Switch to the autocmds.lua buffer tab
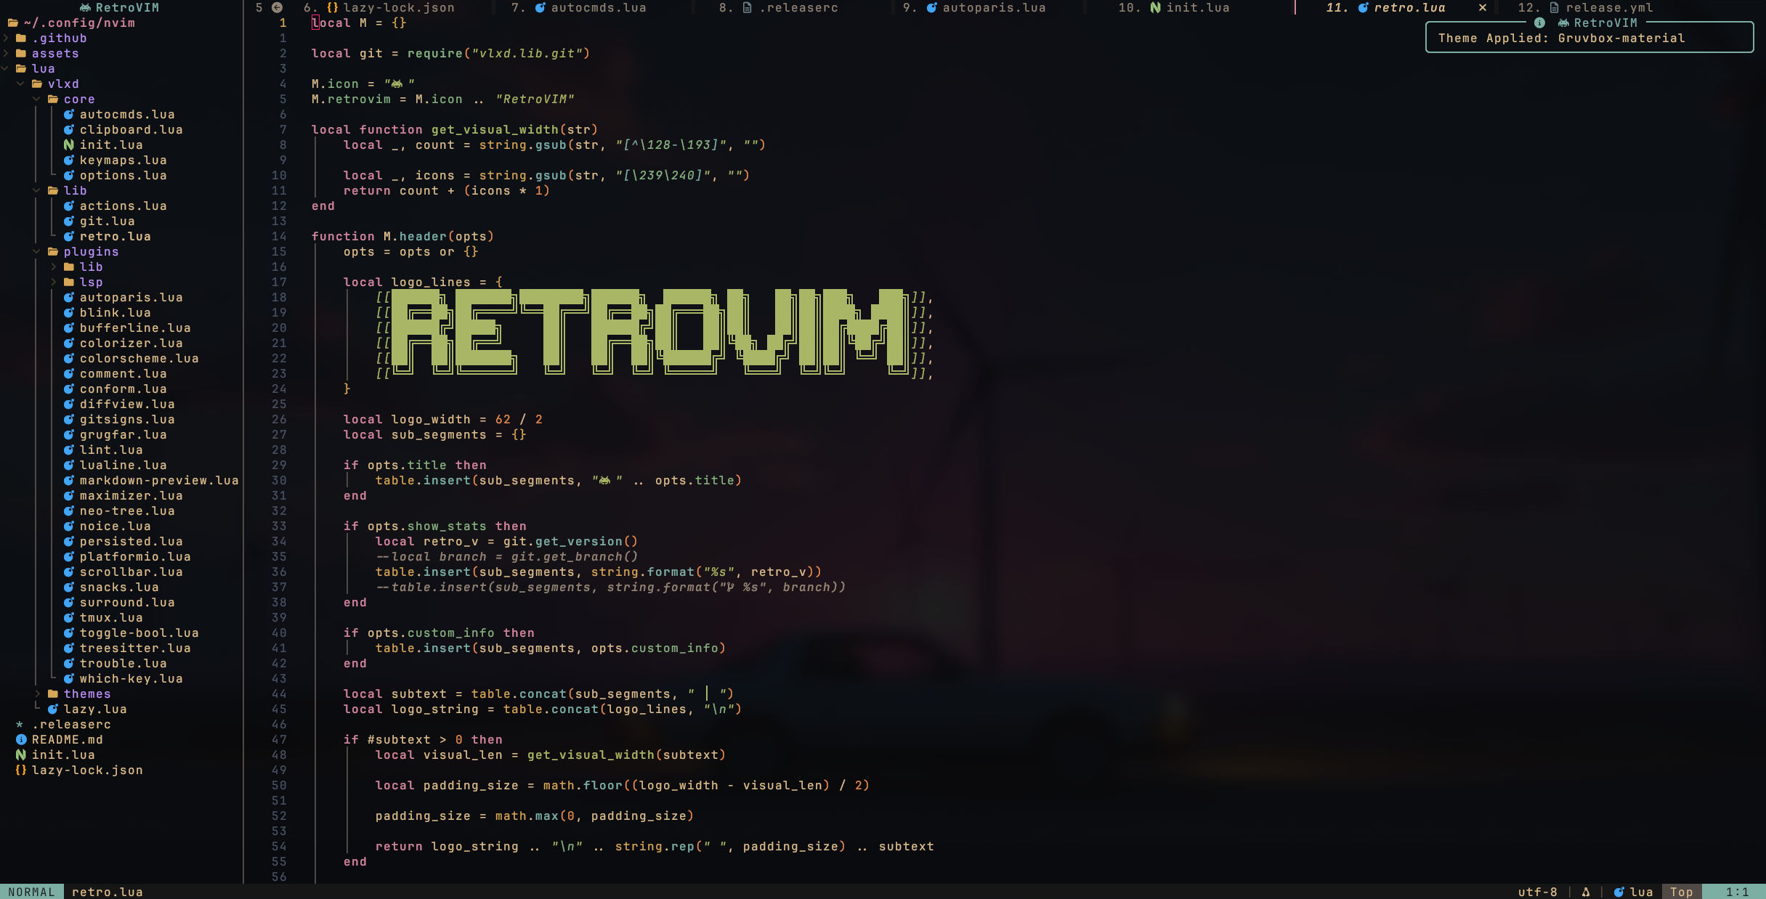 click(590, 7)
